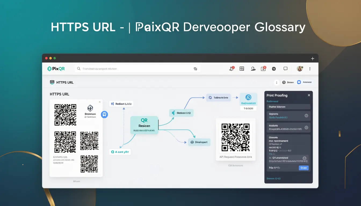
Task: Toggle the round icon in Kioputs row
Action: pyautogui.click(x=306, y=127)
